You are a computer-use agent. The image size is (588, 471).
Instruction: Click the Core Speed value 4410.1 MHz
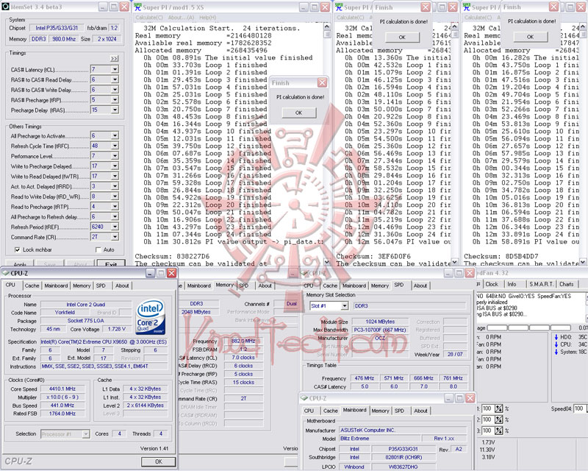[x=62, y=389]
